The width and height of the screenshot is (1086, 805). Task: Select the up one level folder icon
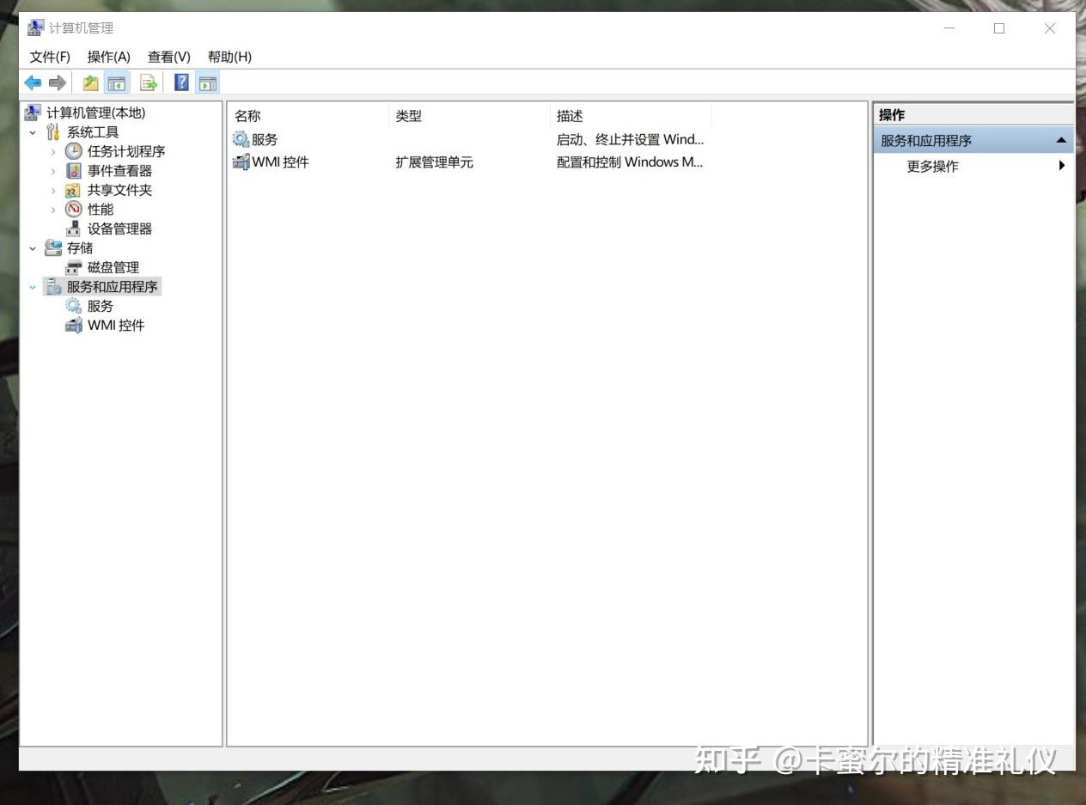pos(89,82)
